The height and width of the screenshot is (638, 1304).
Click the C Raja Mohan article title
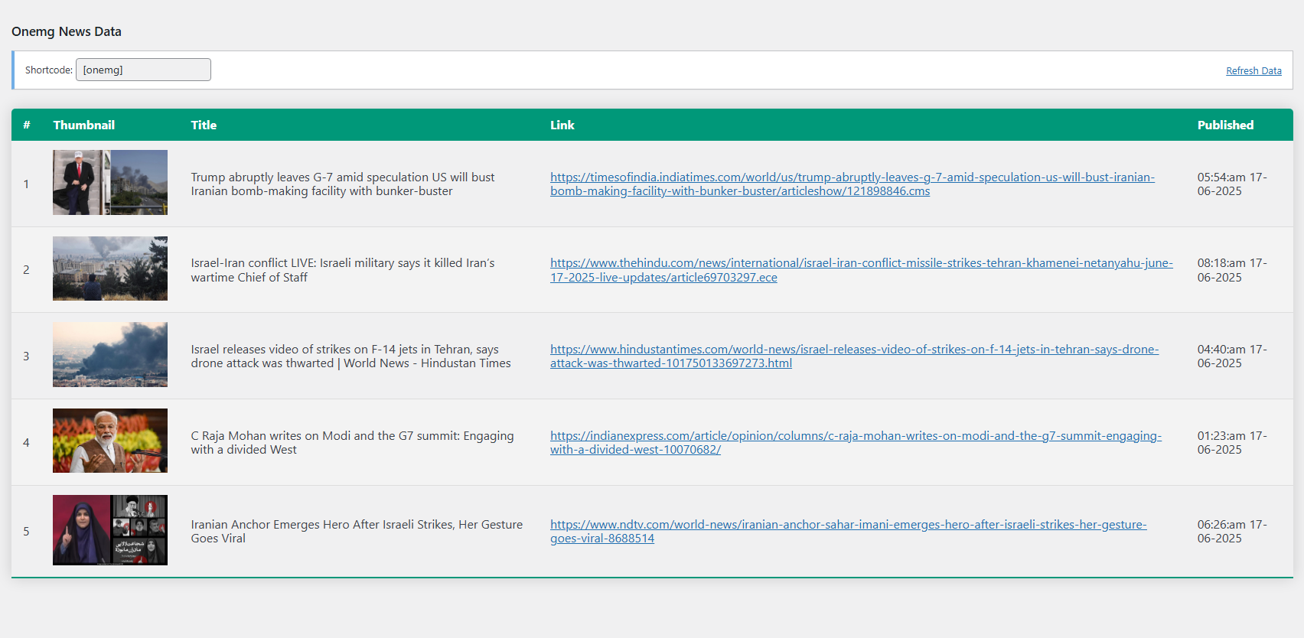click(352, 443)
